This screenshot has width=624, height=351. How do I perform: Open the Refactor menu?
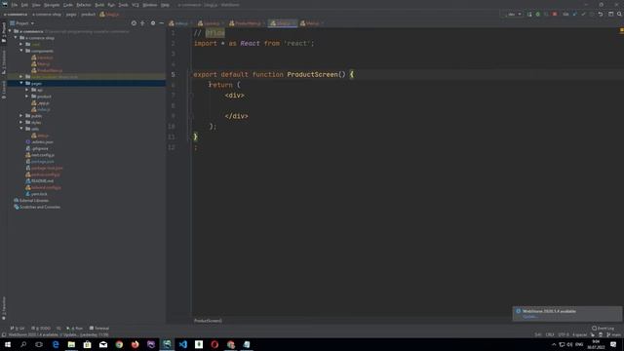coord(84,5)
